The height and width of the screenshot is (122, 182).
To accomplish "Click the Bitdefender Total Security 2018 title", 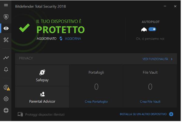I will click(40, 6).
